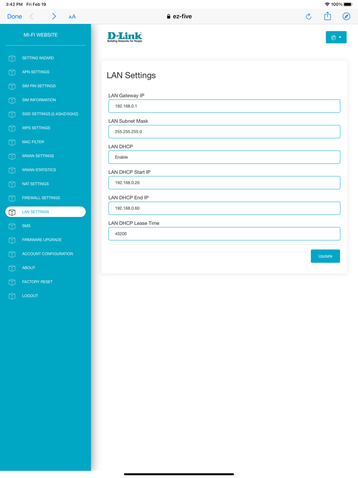The width and height of the screenshot is (358, 478).
Task: Tap the ez-five address bar
Action: 179,16
